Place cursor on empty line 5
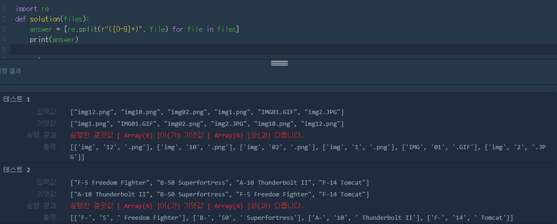 (x=284, y=50)
